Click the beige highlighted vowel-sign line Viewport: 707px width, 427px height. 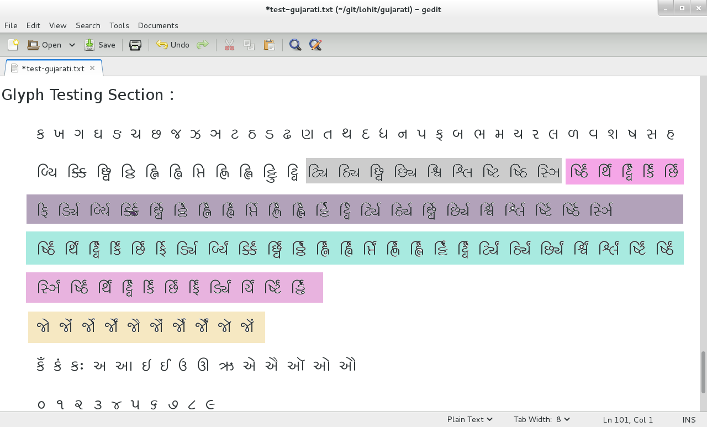(x=146, y=327)
